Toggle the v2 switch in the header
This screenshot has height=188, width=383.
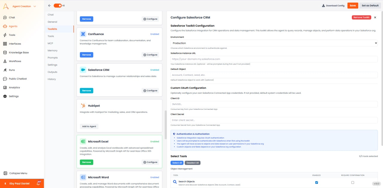[x=57, y=5]
